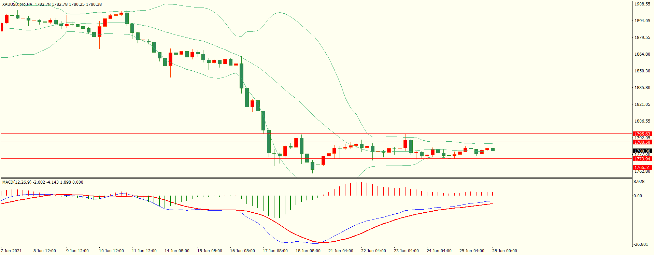
Task: Click the 11 Jun 12:00 time label
Action: click(144, 251)
